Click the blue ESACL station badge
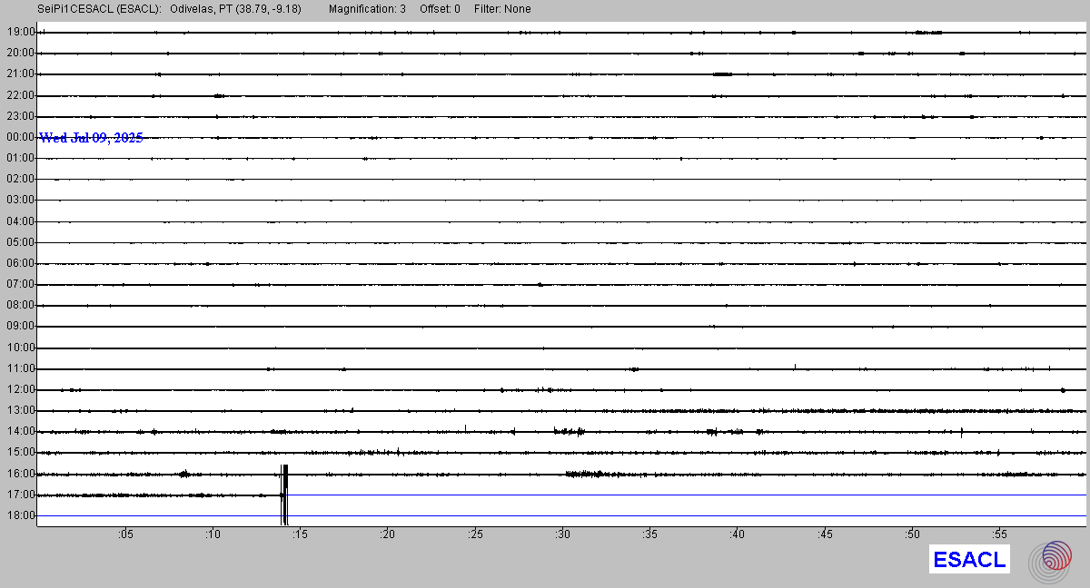This screenshot has height=588, width=1090. [969, 560]
